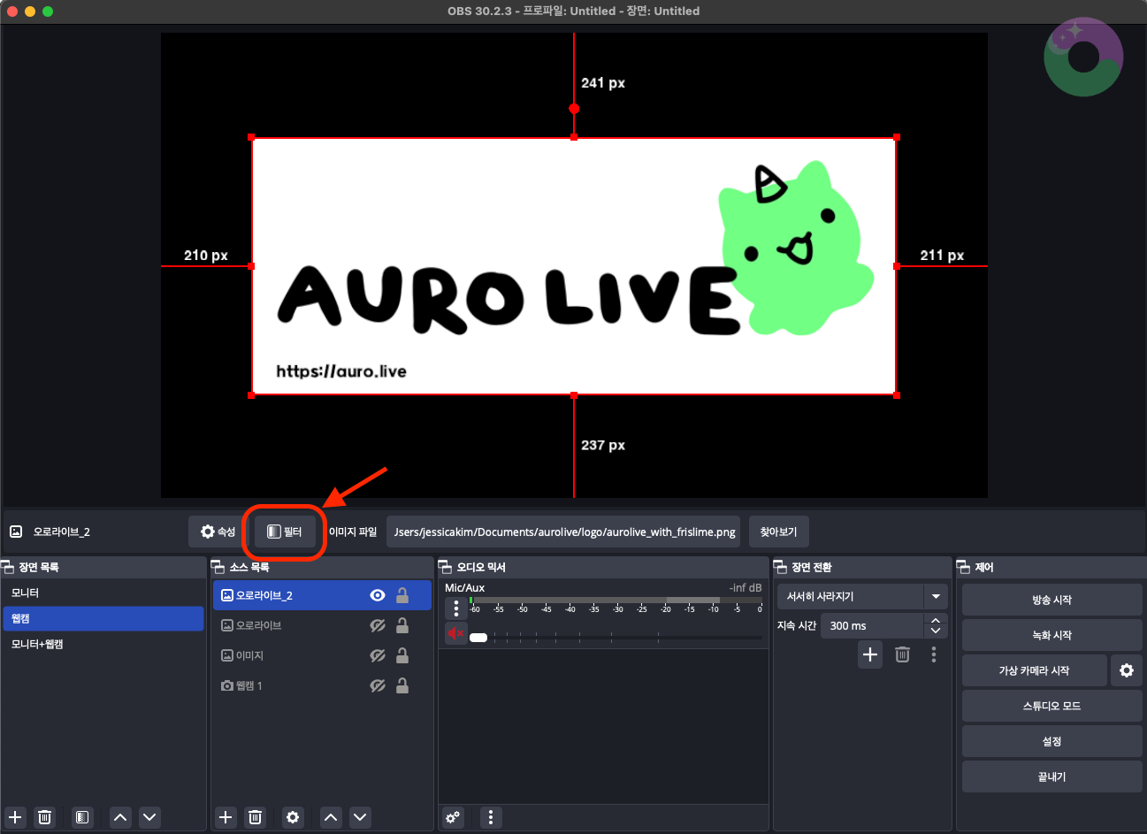Lock the 이미지 source

point(402,655)
